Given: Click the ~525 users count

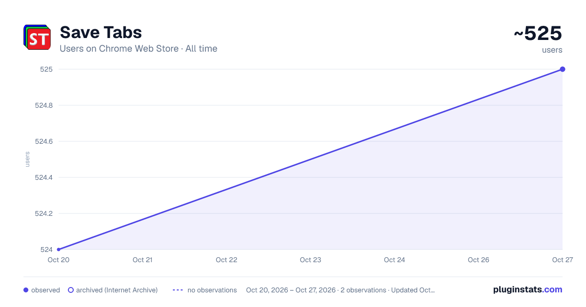Looking at the screenshot, I should pyautogui.click(x=538, y=34).
